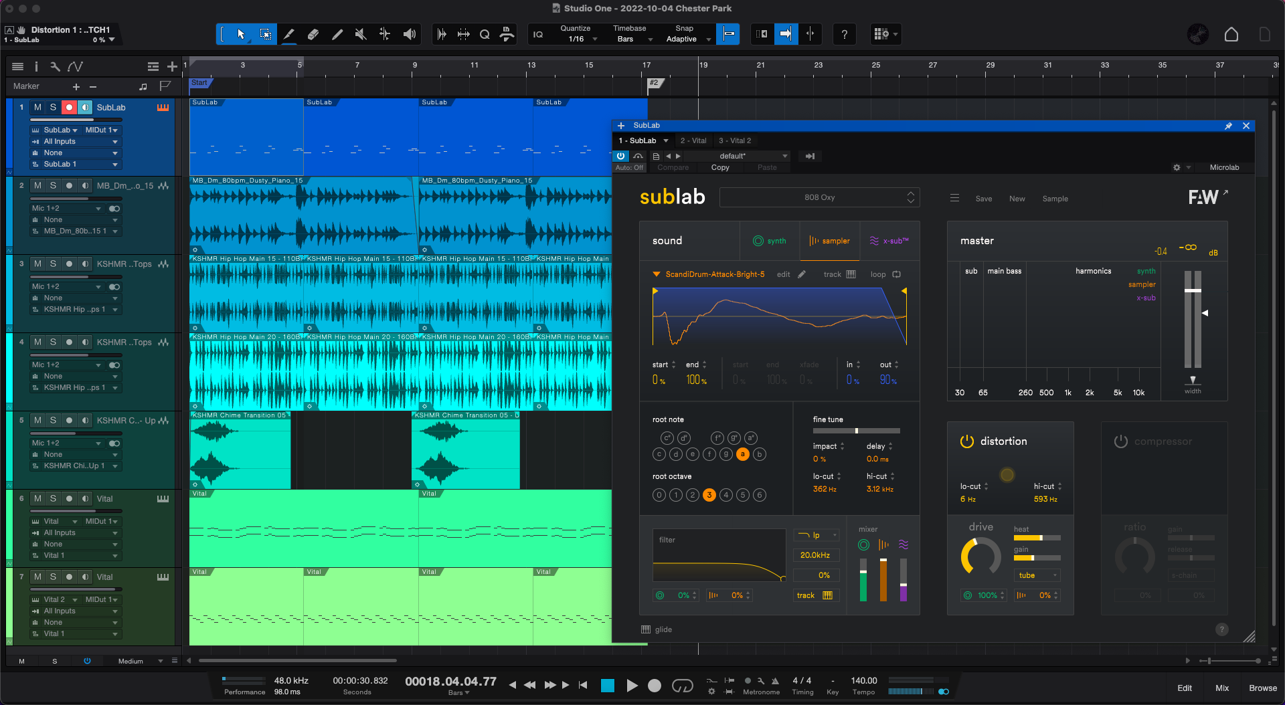Switch to synth sound tab
The height and width of the screenshot is (705, 1285).
coord(770,241)
